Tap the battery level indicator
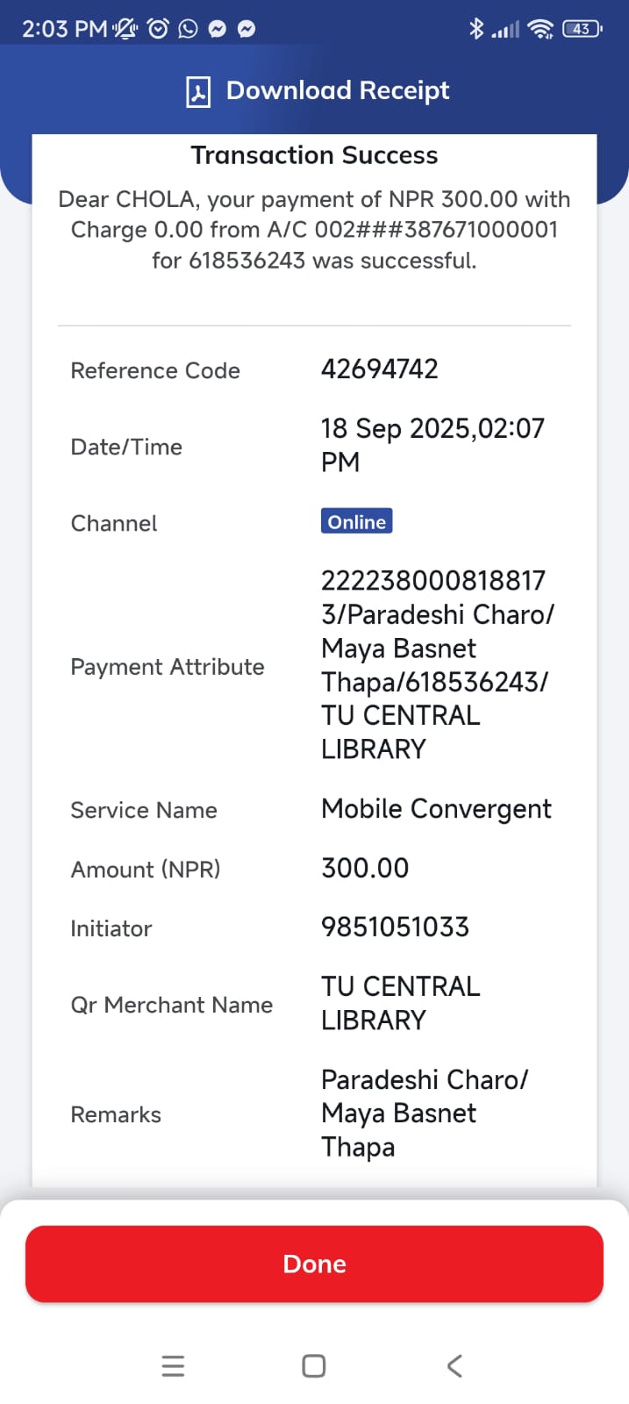This screenshot has height=1404, width=629. click(x=582, y=29)
